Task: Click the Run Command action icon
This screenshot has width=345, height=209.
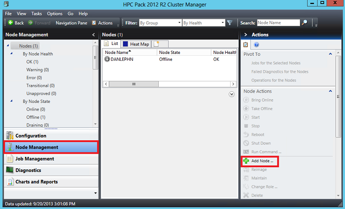Action: [x=246, y=152]
